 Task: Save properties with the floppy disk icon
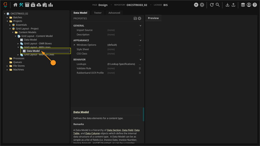pyautogui.click(x=135, y=18)
